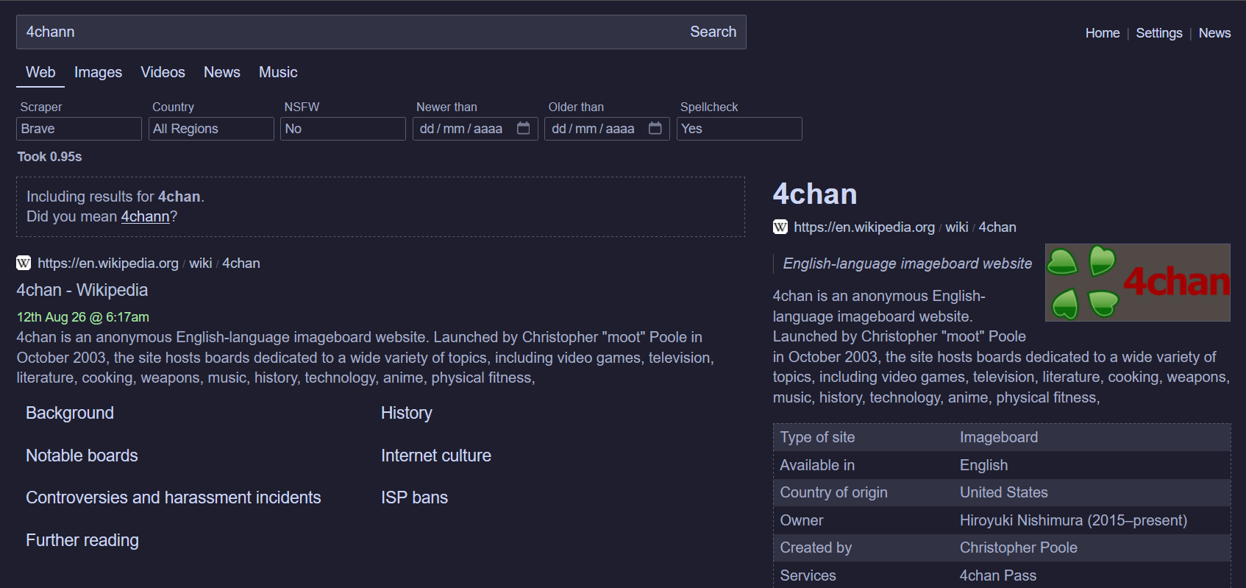Click the 'Imageboard' value in Type of site row
This screenshot has height=588, width=1246.
[x=999, y=437]
